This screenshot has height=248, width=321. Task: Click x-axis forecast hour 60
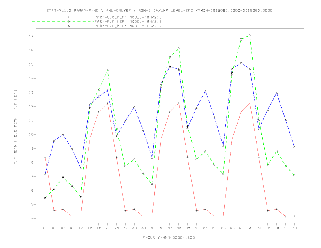(x=223, y=228)
